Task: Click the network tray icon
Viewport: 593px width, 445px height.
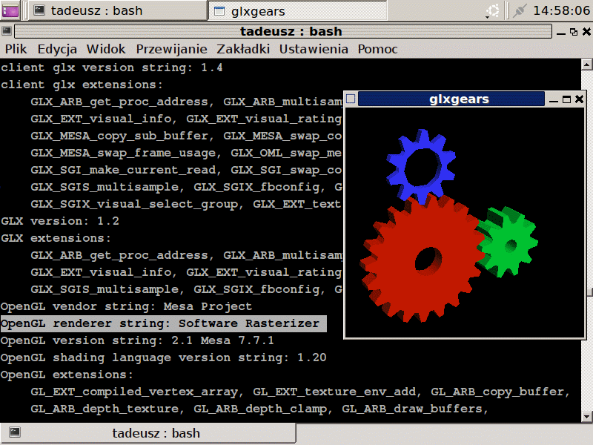Action: click(x=520, y=10)
